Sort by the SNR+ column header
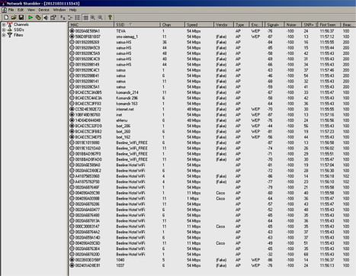Viewport: 356px width, 276px height. click(309, 24)
